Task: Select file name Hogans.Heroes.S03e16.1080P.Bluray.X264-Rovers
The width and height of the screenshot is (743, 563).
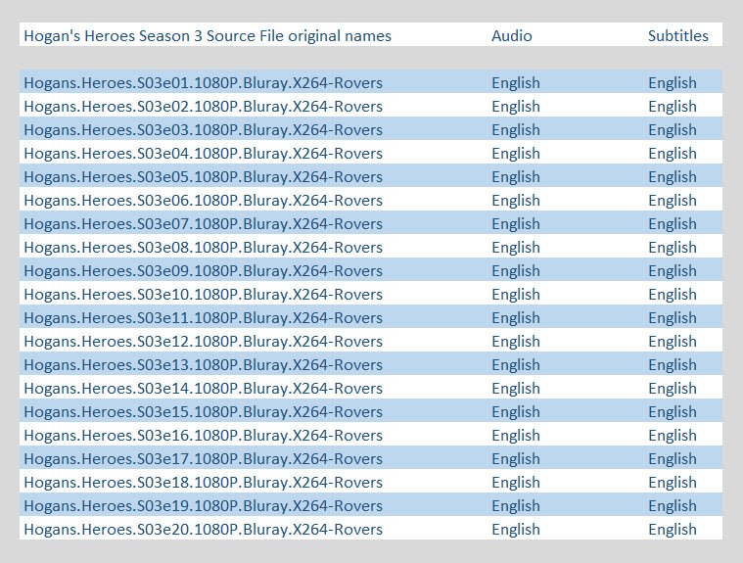Action: click(x=204, y=436)
